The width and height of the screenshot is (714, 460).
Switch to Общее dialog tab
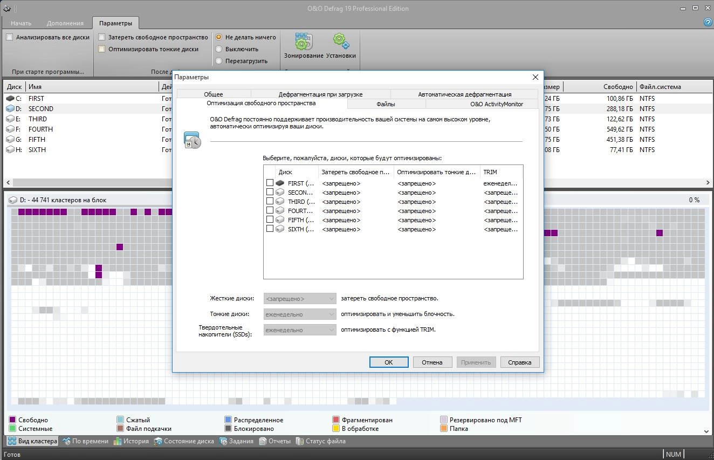(214, 94)
